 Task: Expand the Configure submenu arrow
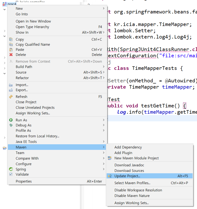(104, 164)
